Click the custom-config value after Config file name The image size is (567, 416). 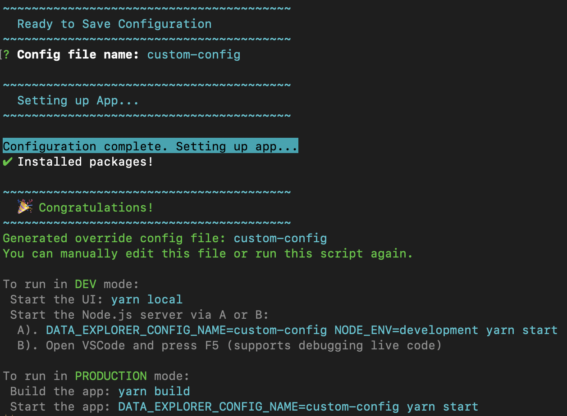(x=194, y=55)
